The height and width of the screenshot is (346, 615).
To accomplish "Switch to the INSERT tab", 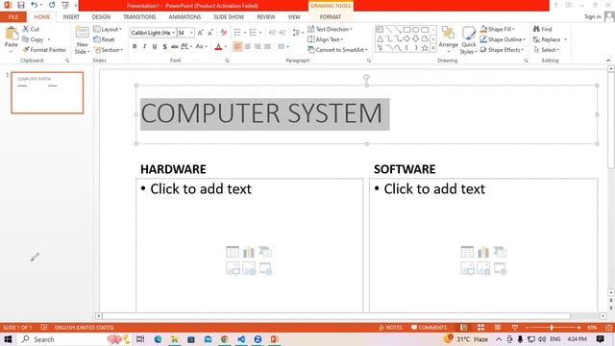I will click(71, 17).
